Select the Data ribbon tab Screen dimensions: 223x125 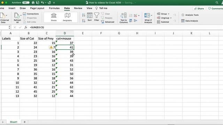click(x=67, y=8)
